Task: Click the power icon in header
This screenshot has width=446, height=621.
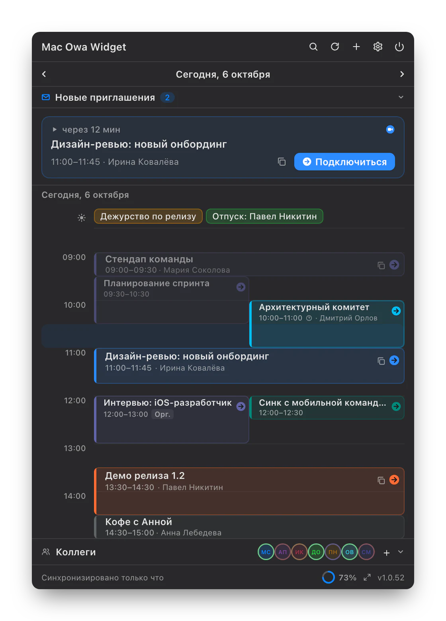Action: pyautogui.click(x=399, y=47)
